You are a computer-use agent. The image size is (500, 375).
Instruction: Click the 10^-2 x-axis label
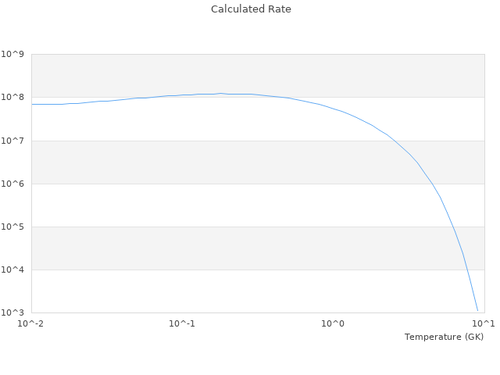[x=31, y=323]
